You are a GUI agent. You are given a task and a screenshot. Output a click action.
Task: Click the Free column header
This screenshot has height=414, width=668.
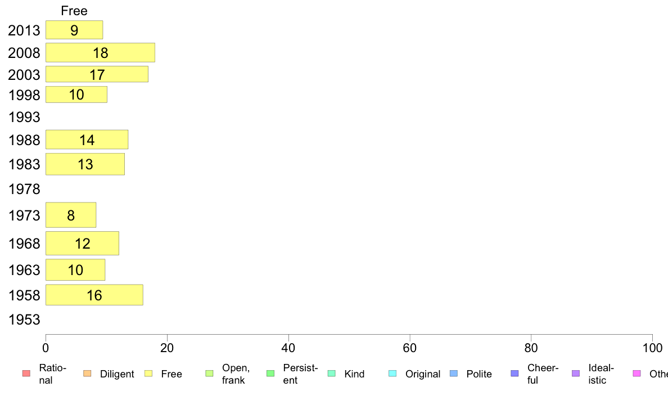74,11
